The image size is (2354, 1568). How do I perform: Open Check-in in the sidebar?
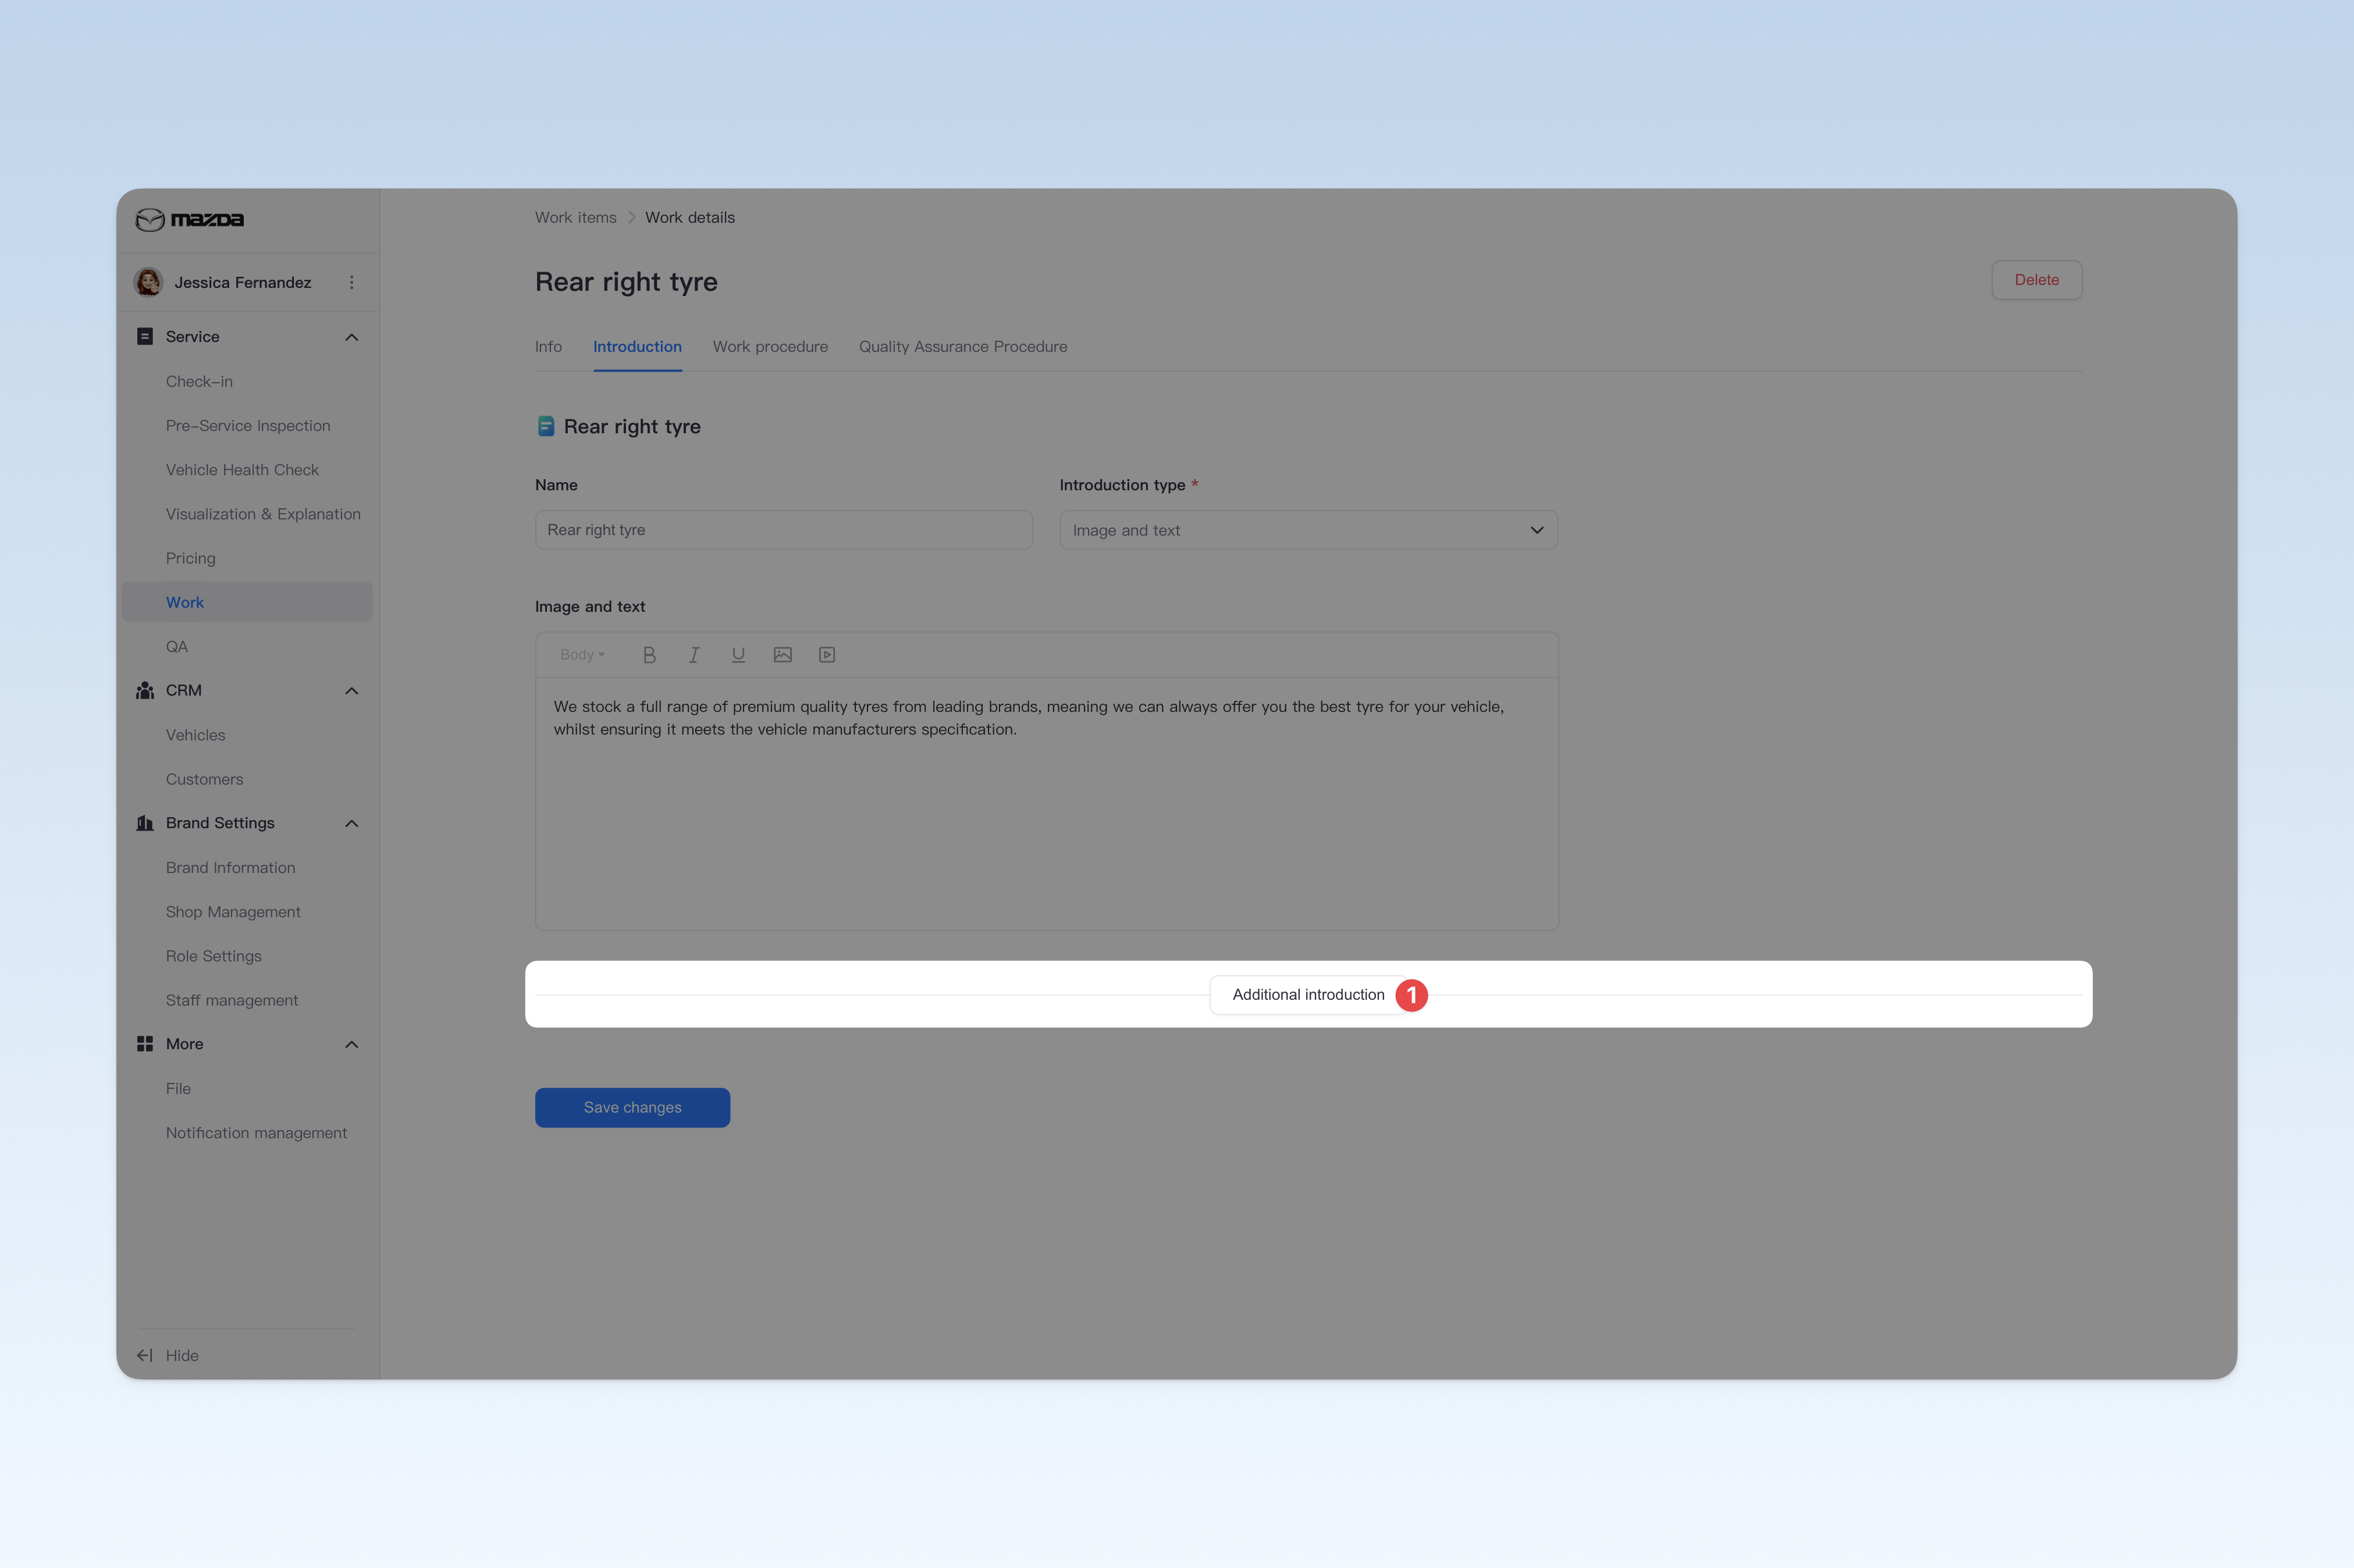(199, 381)
